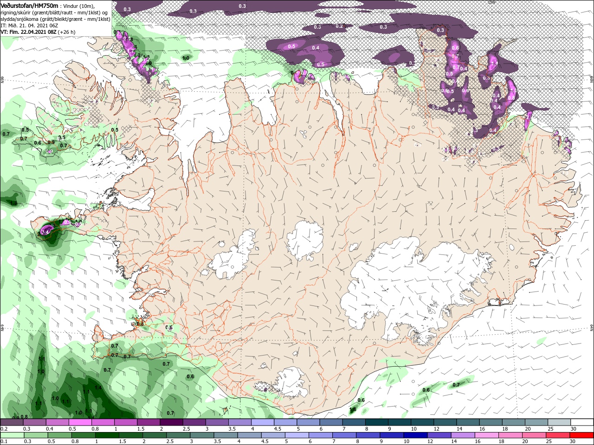This screenshot has height=445, width=594.
Task: Click the Veðurstofan/HM750m title text
Action: [29, 5]
